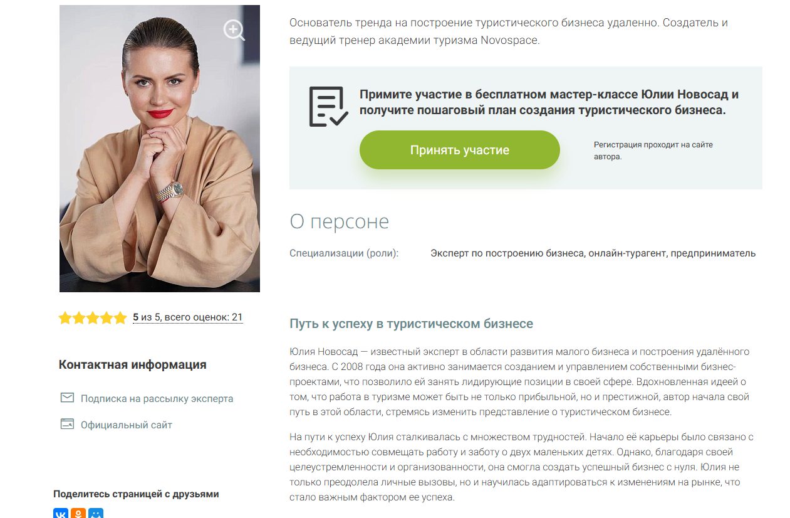Click the О персоне section heading
Screen dimensions: 790x518
(339, 221)
